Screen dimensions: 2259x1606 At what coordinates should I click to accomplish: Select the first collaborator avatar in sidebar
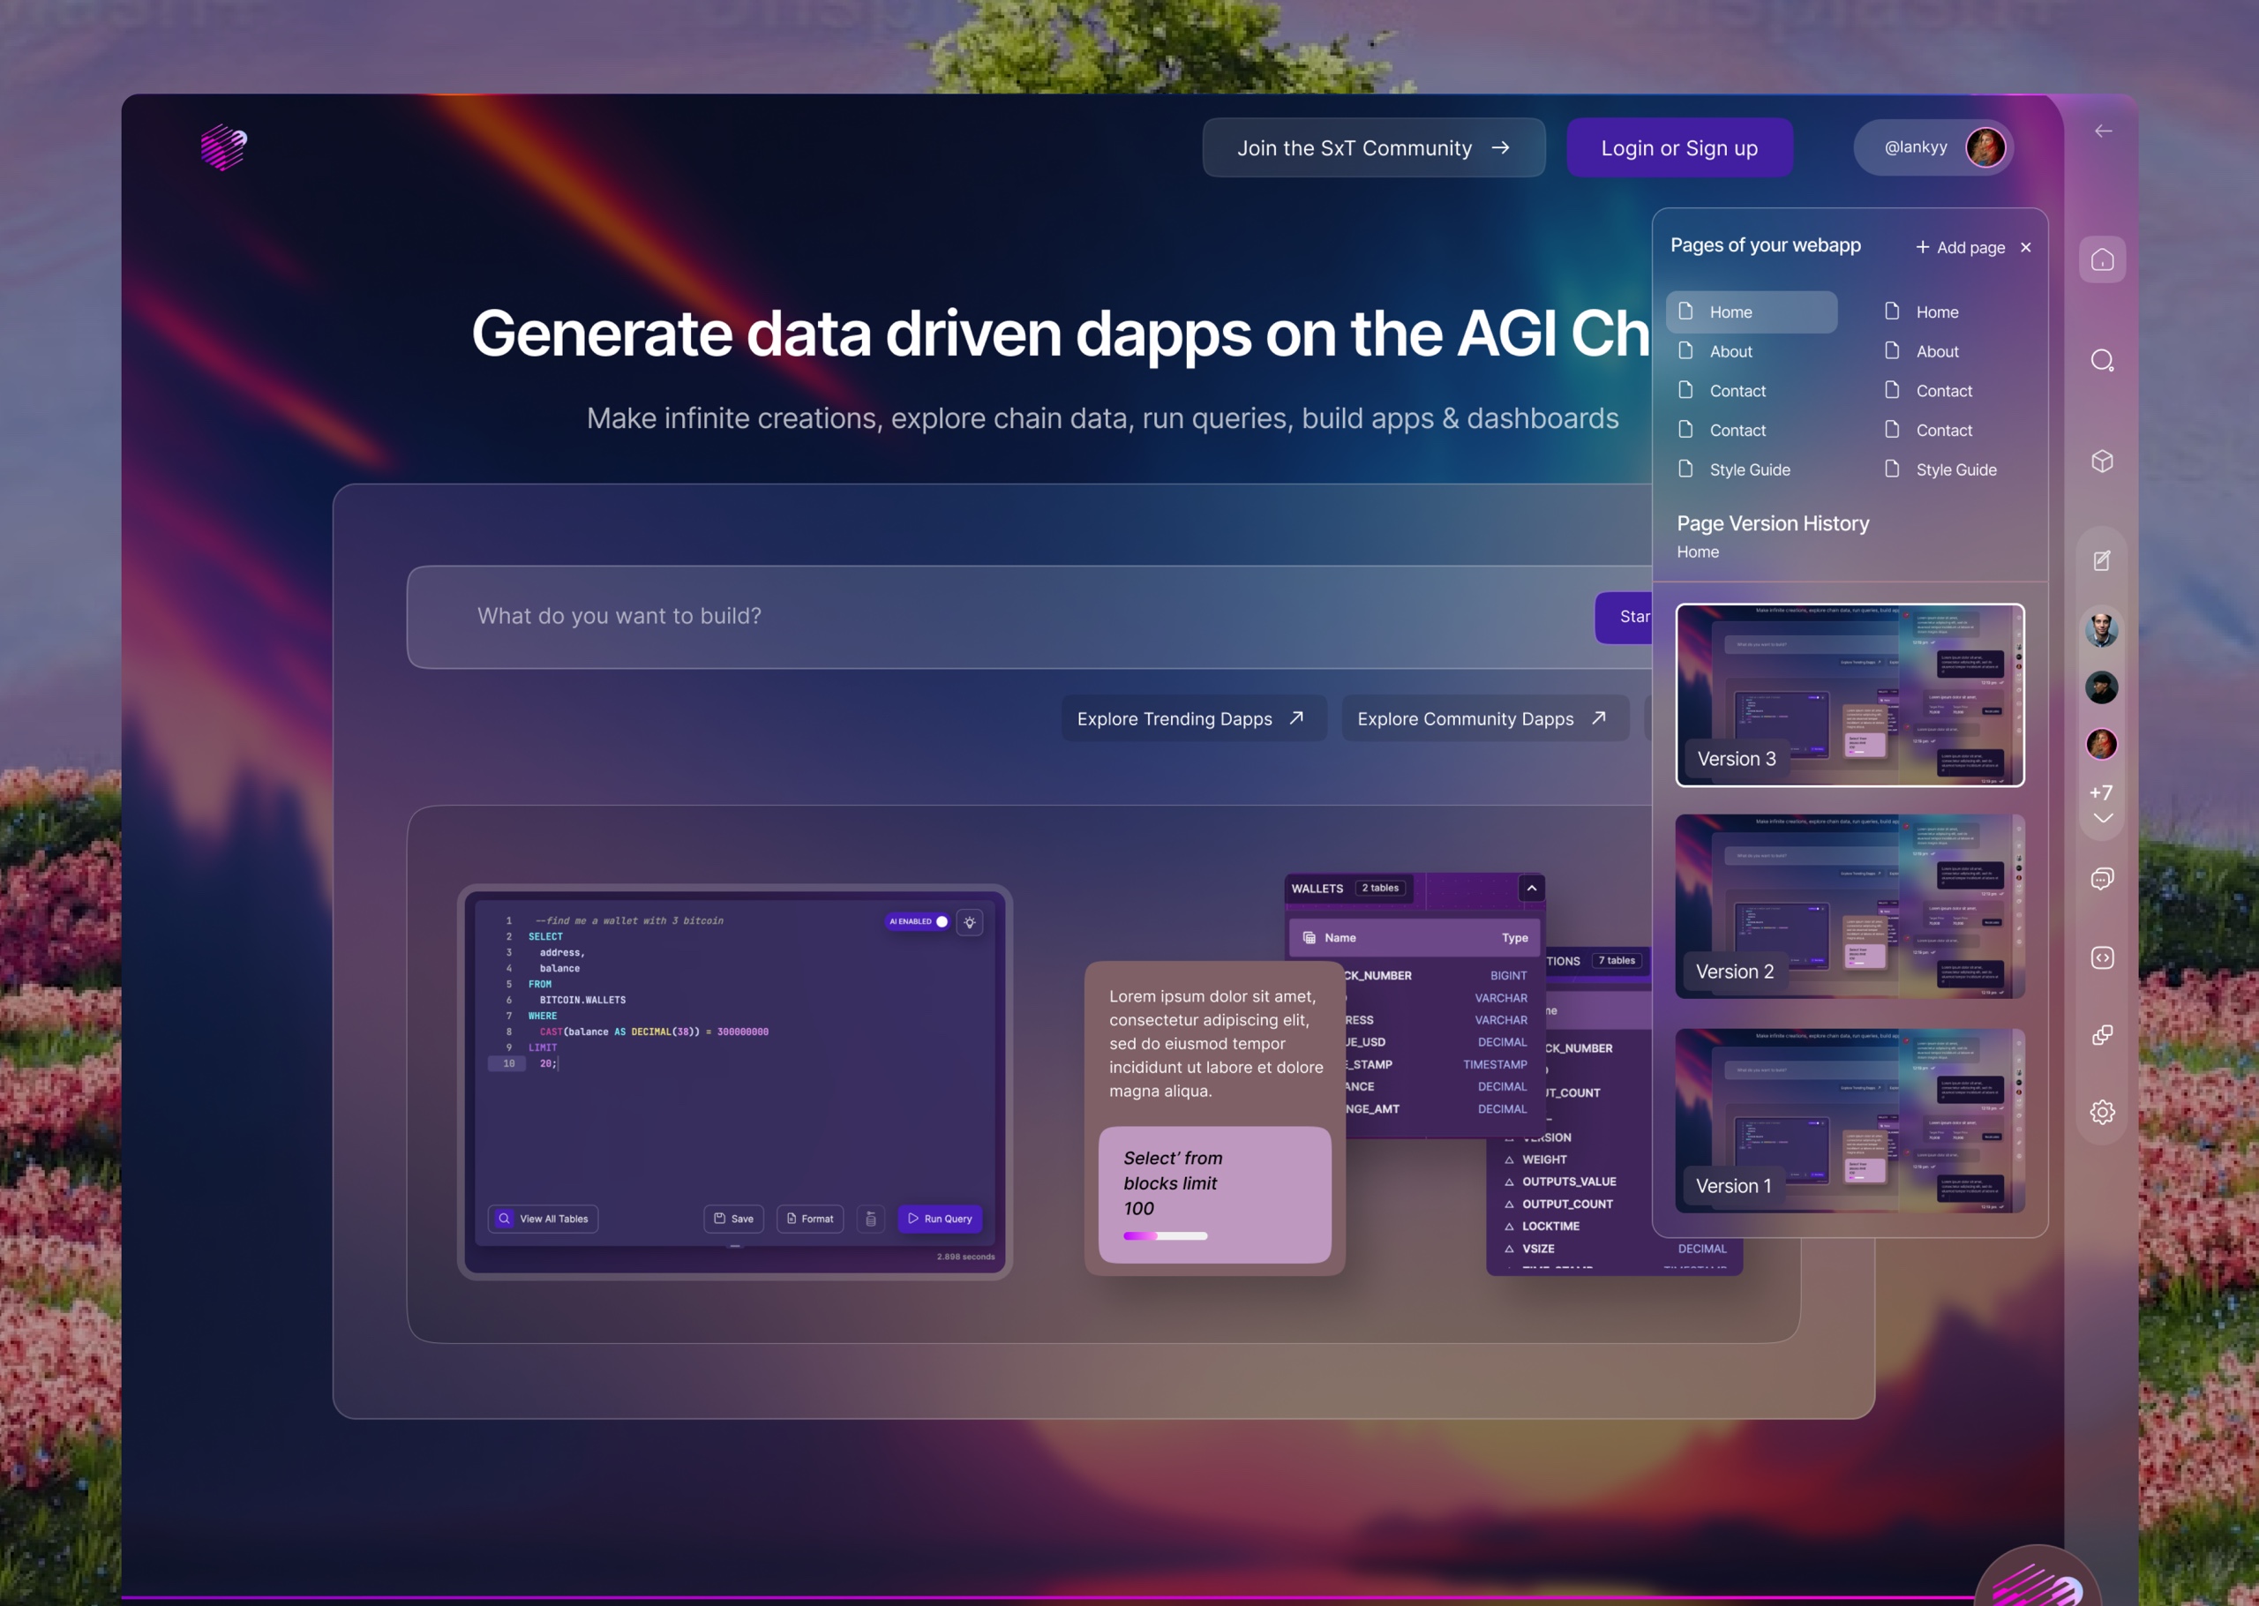click(x=2101, y=629)
